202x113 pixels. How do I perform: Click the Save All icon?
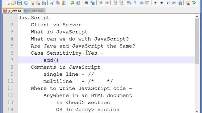pos(26,3)
